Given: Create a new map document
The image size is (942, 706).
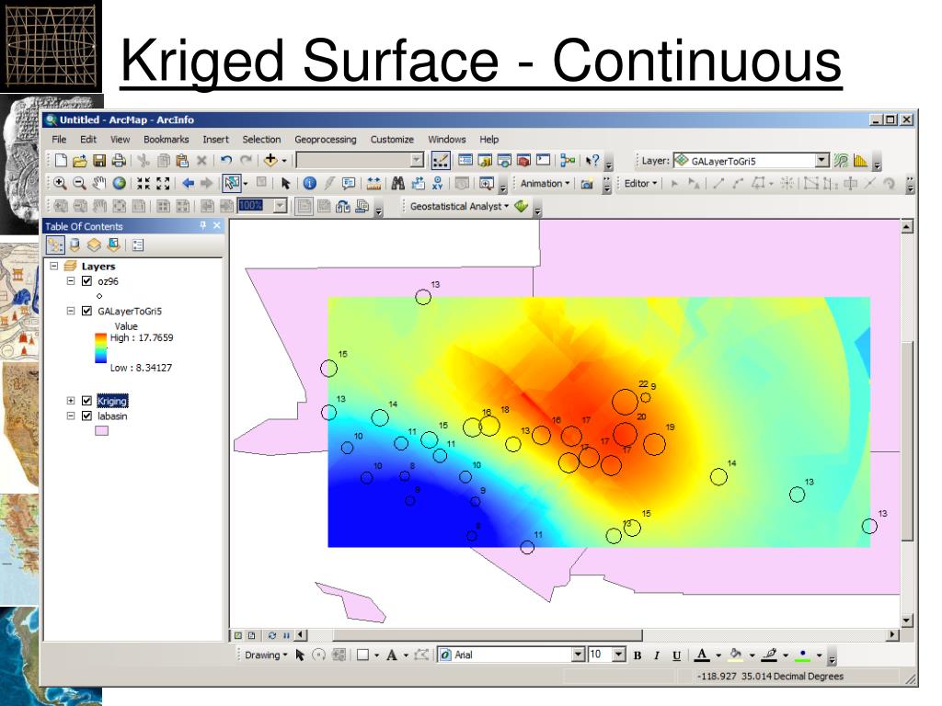Looking at the screenshot, I should 61,160.
